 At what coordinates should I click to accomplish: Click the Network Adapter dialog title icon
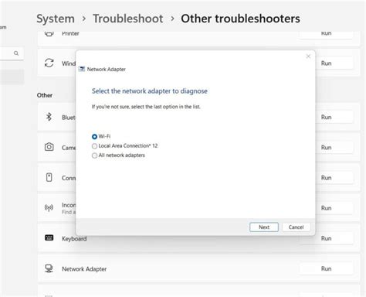pyautogui.click(x=82, y=69)
